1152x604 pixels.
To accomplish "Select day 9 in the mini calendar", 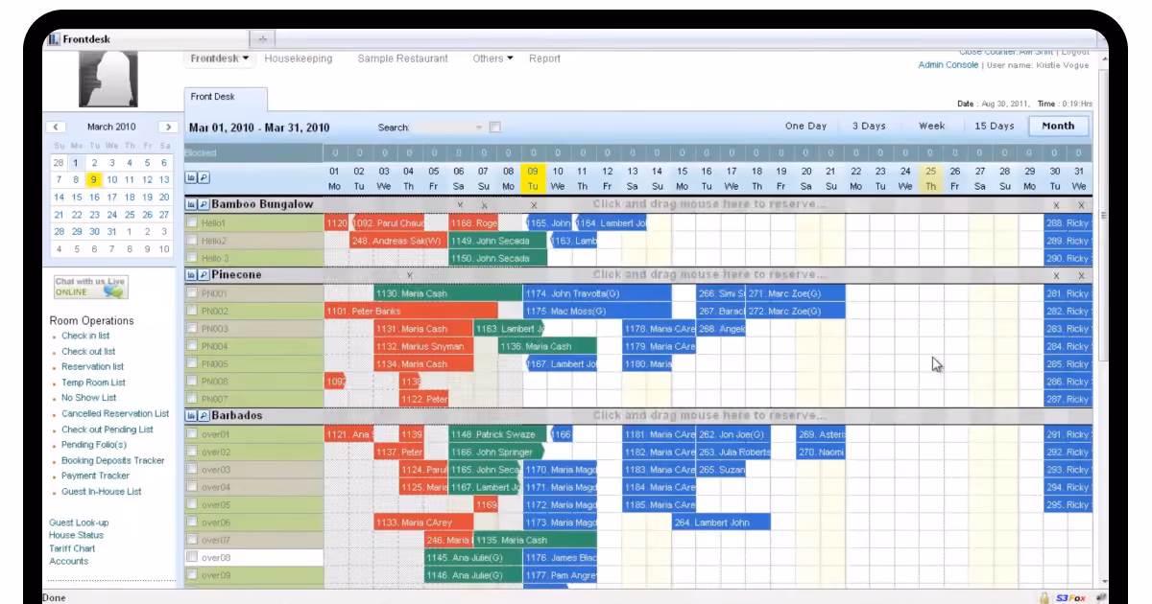I will (x=94, y=179).
